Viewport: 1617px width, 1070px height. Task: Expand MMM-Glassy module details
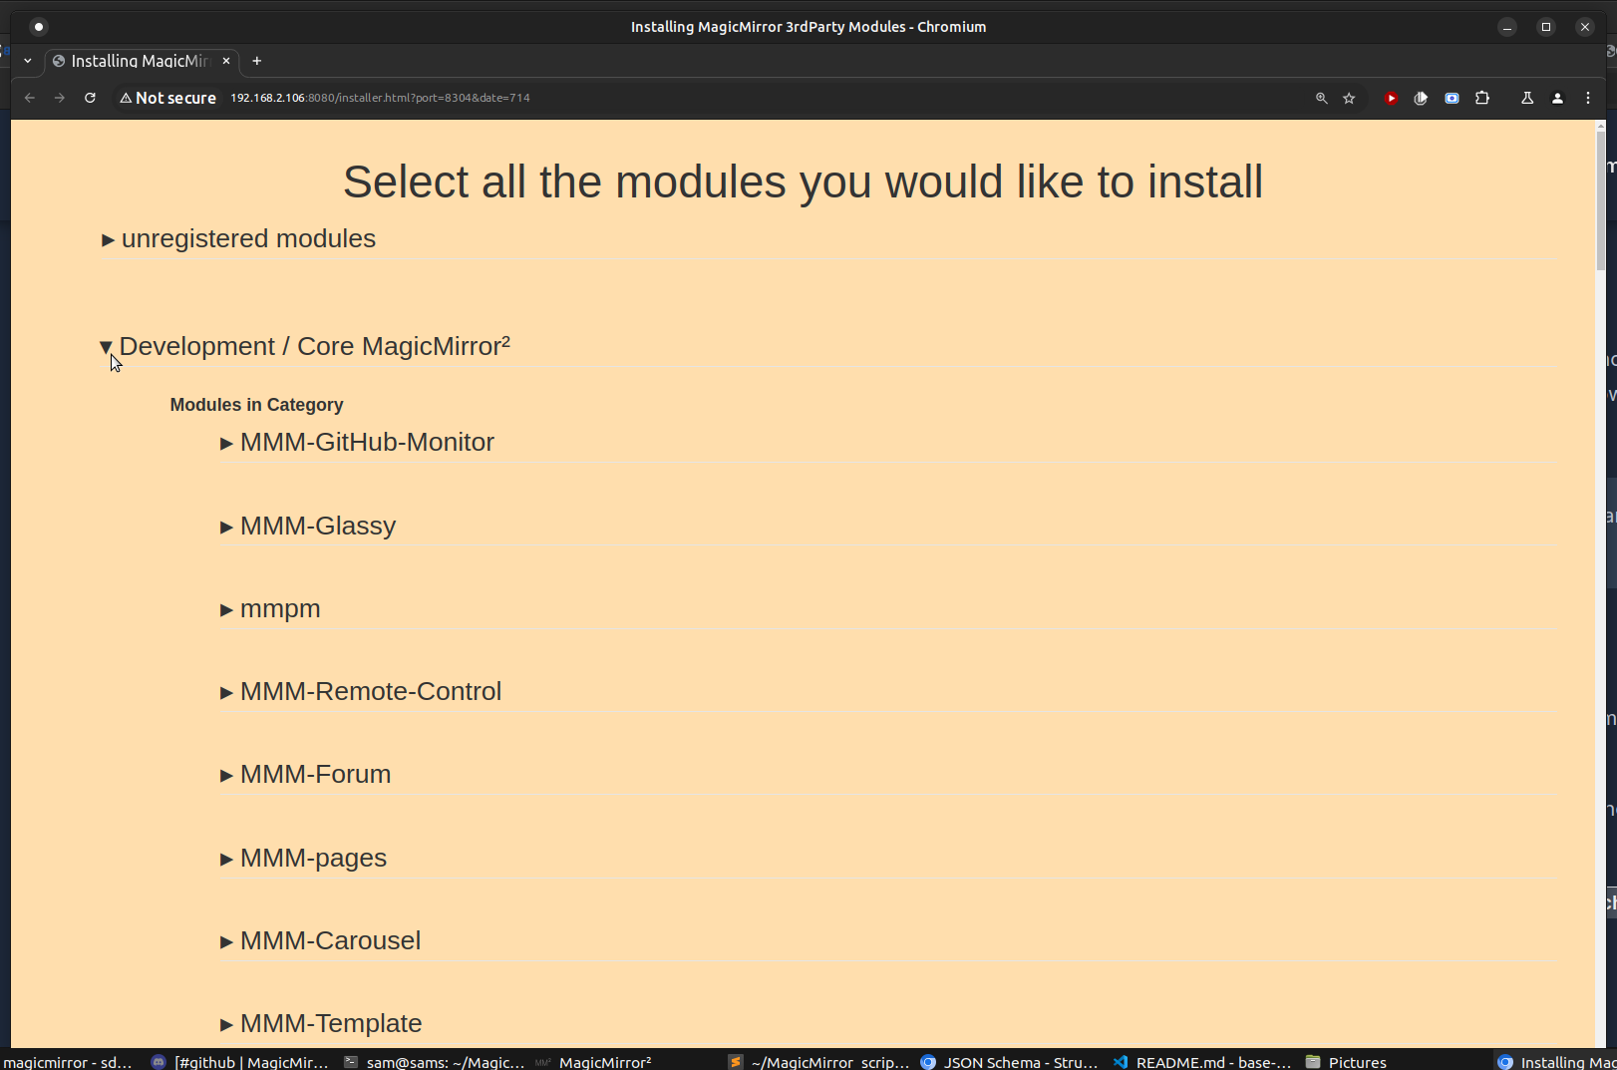coord(308,526)
